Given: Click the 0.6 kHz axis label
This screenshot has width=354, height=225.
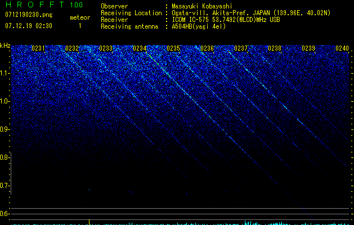Looking at the screenshot, I should coord(5,214).
